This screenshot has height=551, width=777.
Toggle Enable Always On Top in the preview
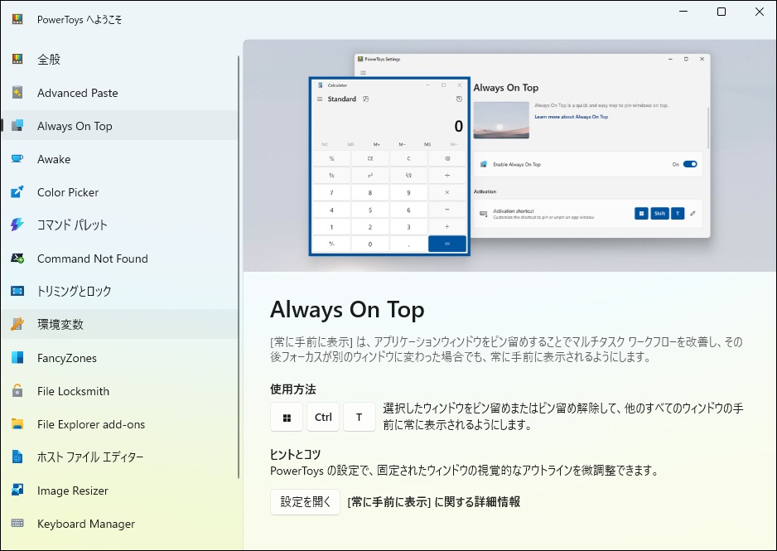coord(689,164)
